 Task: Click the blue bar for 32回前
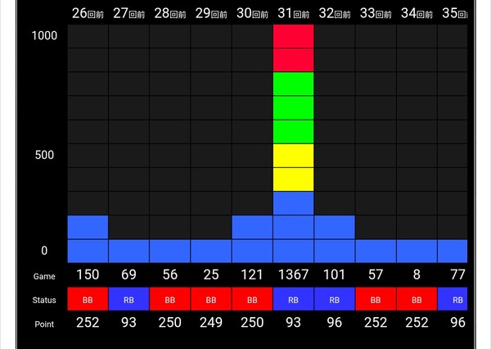point(334,239)
